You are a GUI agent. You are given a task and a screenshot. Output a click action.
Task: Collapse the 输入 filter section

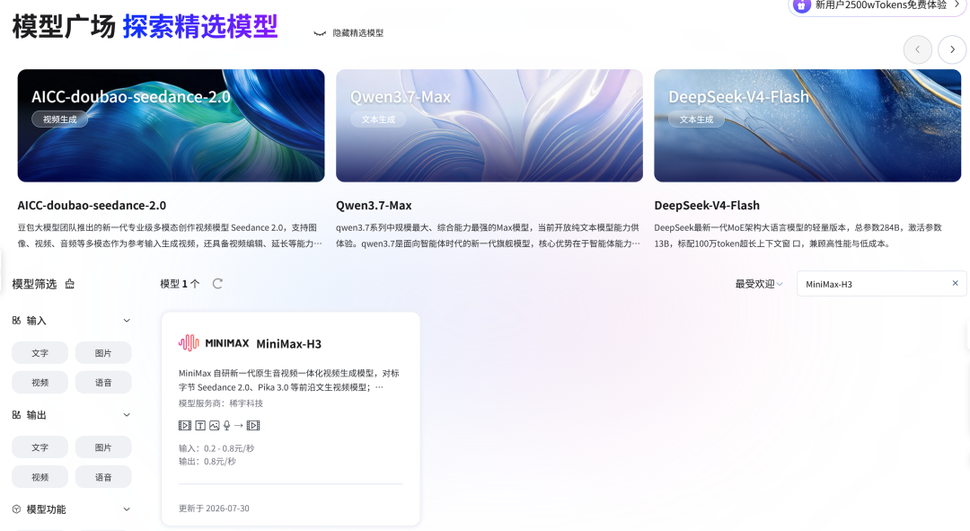pyautogui.click(x=127, y=321)
